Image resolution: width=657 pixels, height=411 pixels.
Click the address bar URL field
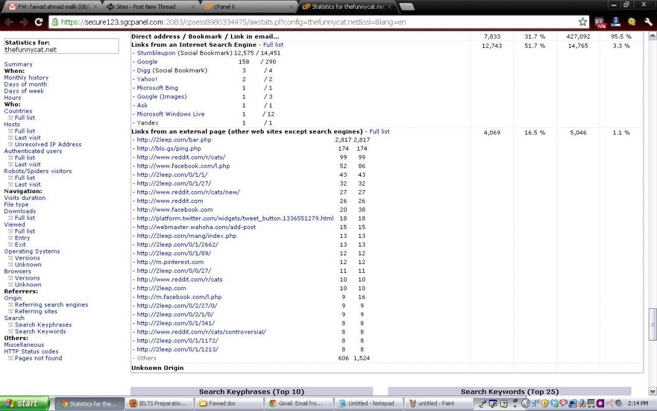[319, 22]
